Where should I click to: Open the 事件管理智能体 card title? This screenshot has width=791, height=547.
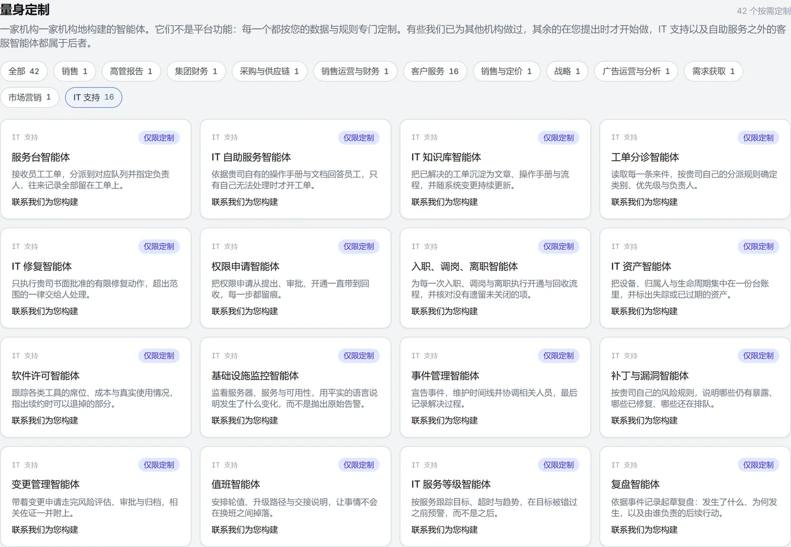coord(445,375)
